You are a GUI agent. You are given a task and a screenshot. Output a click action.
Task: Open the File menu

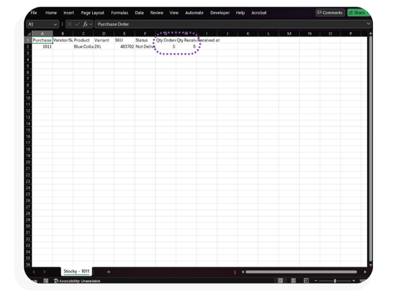click(34, 12)
